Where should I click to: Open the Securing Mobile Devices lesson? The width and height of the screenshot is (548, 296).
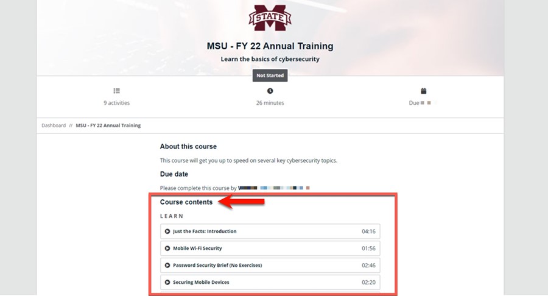coord(270,283)
